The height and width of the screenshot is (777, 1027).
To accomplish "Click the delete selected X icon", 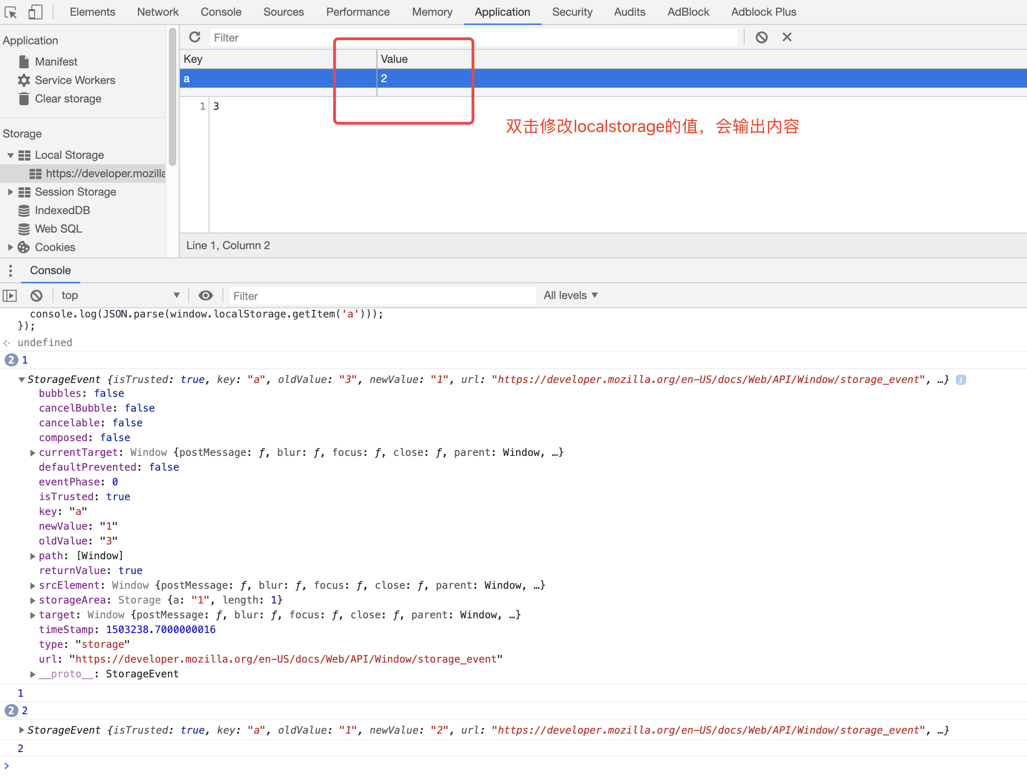I will [x=787, y=37].
